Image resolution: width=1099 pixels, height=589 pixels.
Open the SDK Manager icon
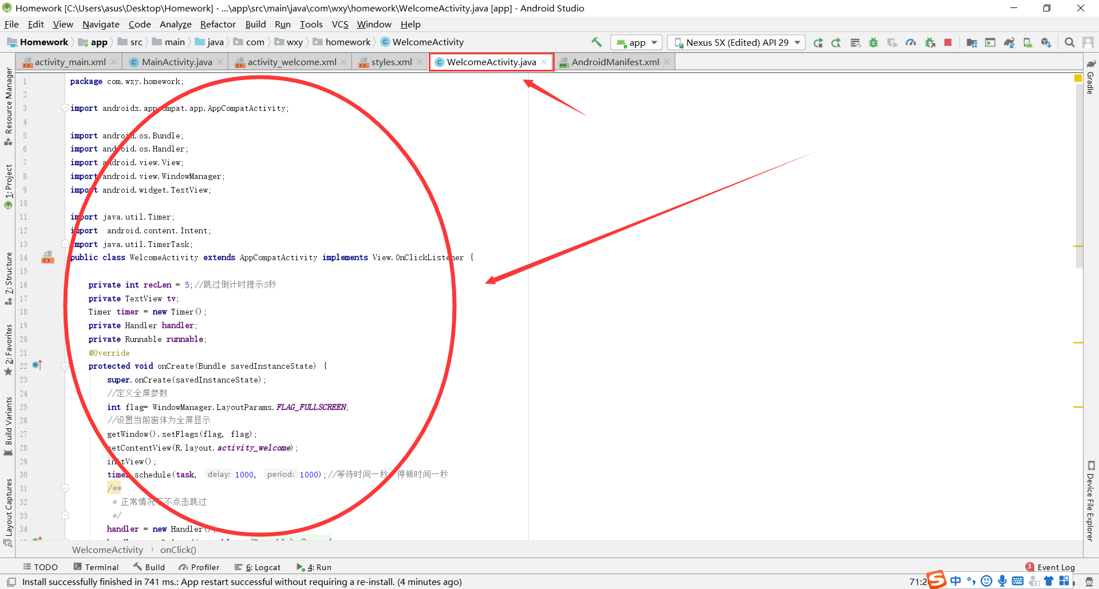(x=1046, y=42)
